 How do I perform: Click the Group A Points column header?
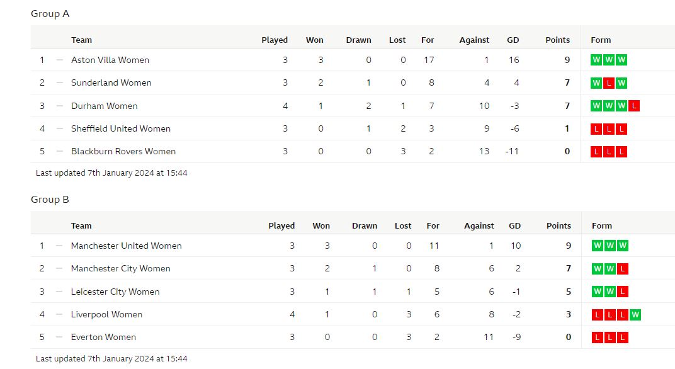[557, 40]
